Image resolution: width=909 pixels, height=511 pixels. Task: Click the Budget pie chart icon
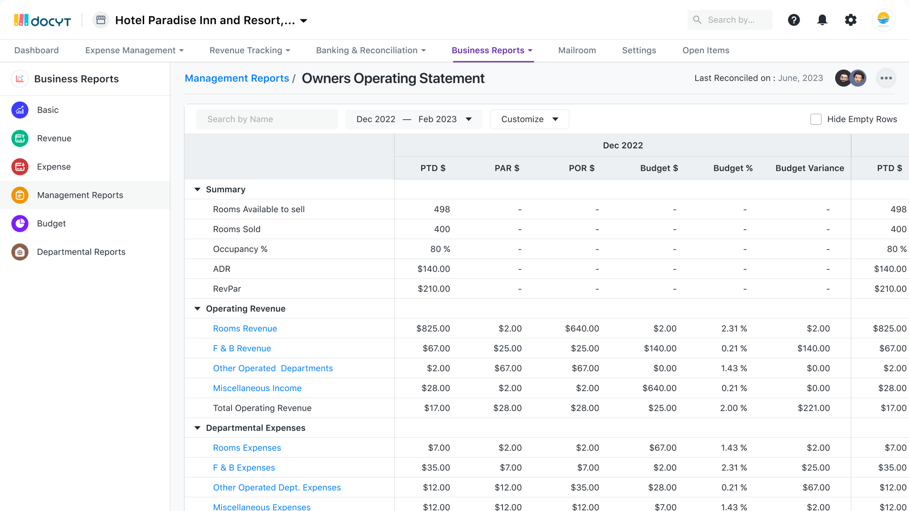20,224
